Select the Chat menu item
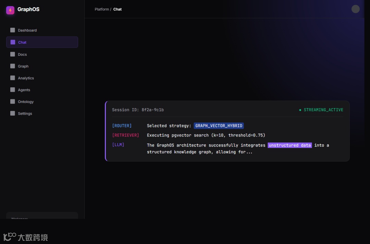Screen dimensions: 370x244 click(42, 42)
